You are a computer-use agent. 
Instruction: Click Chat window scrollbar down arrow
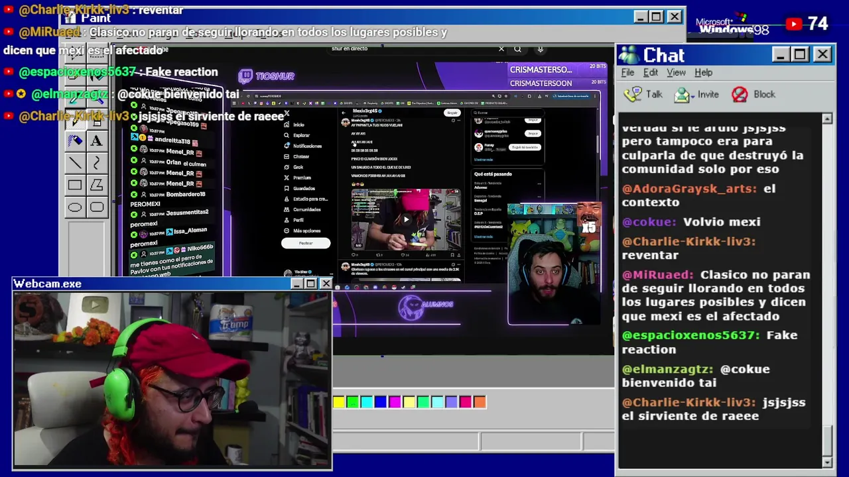tap(827, 462)
